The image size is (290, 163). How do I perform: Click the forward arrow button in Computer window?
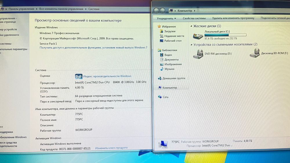[x=162, y=11]
